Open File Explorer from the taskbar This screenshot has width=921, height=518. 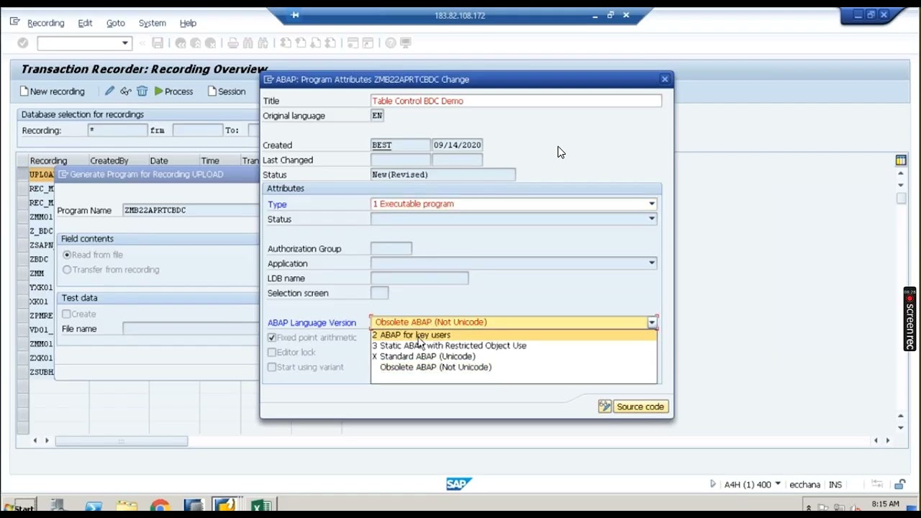126,507
